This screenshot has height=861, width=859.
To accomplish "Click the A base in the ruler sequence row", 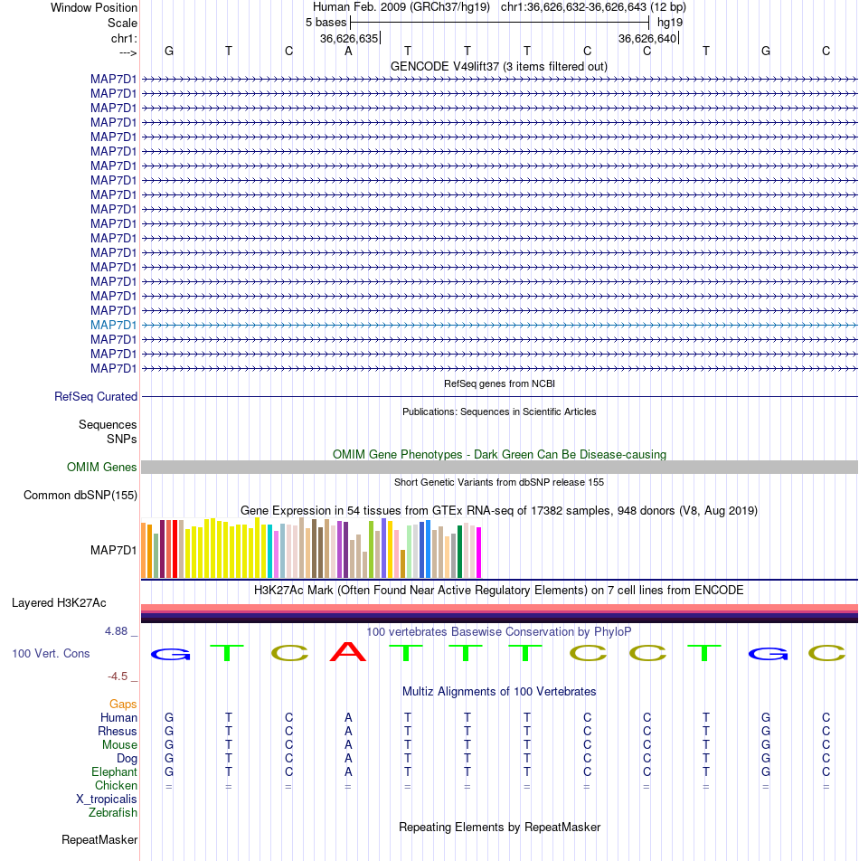I will (348, 51).
